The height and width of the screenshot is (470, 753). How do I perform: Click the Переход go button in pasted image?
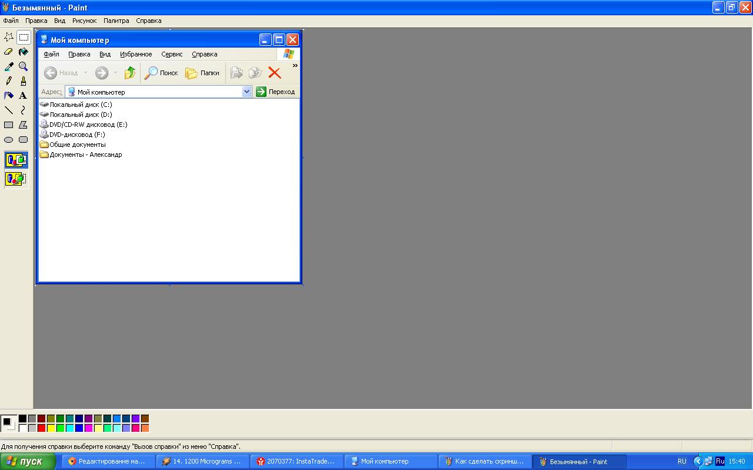(x=275, y=92)
